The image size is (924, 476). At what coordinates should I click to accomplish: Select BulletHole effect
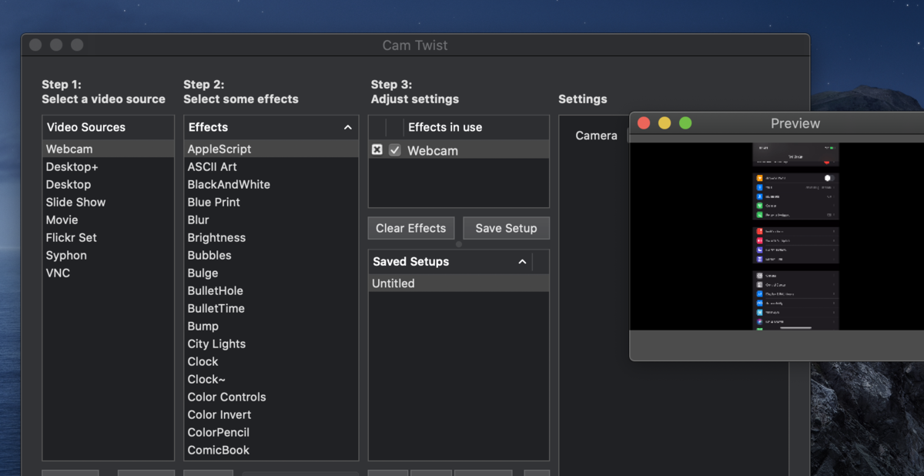point(271,290)
